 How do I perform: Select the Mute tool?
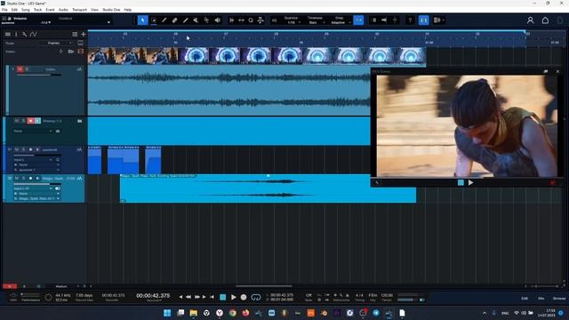(x=196, y=20)
